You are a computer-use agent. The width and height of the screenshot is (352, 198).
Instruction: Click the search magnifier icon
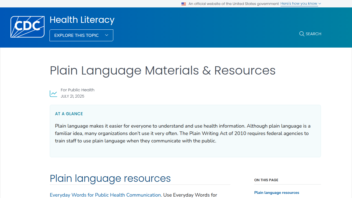point(302,34)
